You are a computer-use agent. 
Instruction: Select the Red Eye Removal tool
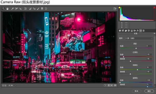tap(34, 9)
